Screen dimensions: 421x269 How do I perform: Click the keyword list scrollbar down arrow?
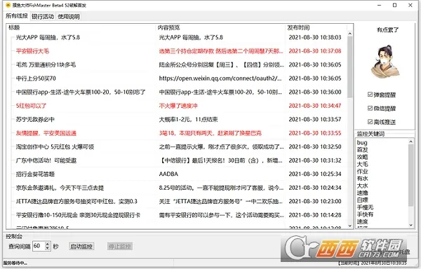(x=410, y=225)
